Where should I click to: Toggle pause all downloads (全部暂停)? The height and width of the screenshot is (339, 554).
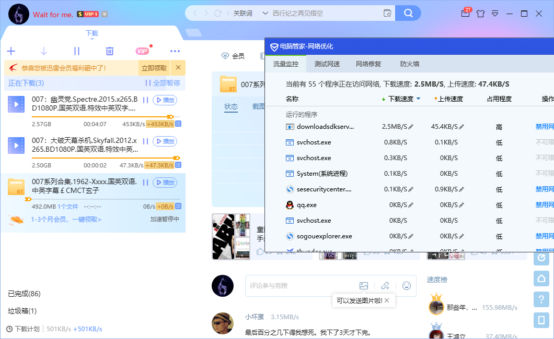tap(163, 83)
